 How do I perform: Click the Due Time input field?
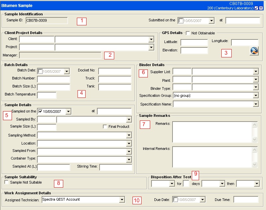[246, 200]
